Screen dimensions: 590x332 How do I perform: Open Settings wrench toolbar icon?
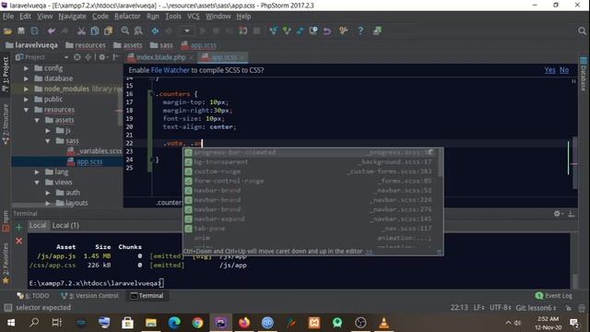tap(343, 30)
